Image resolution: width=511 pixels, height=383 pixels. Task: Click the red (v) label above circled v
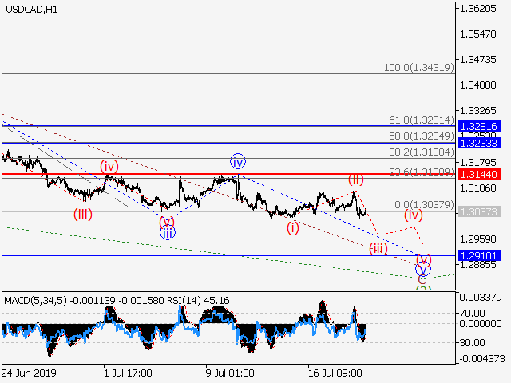point(424,259)
